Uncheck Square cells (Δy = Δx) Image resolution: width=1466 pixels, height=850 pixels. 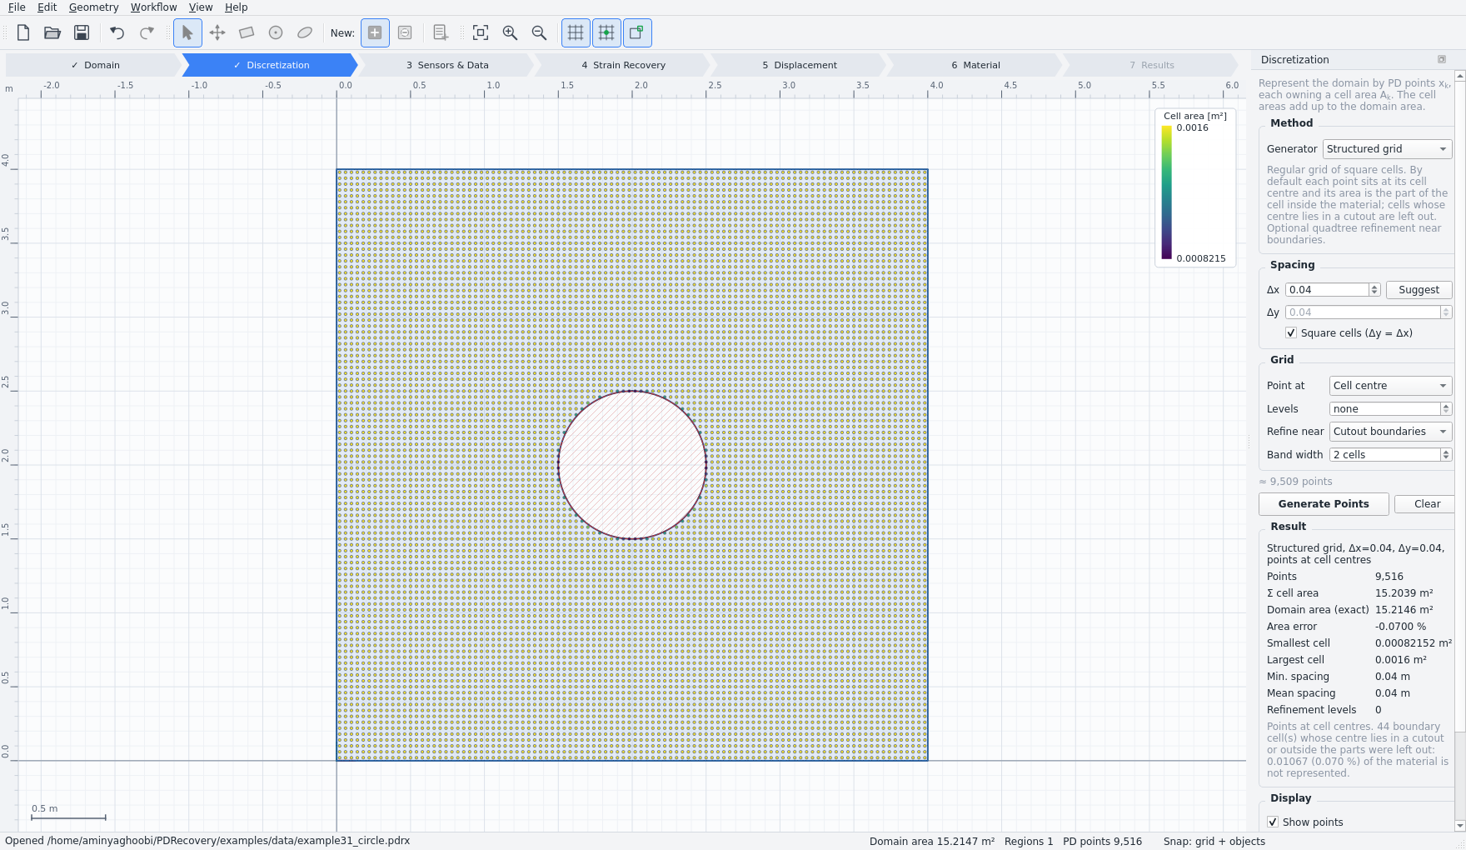coord(1291,332)
